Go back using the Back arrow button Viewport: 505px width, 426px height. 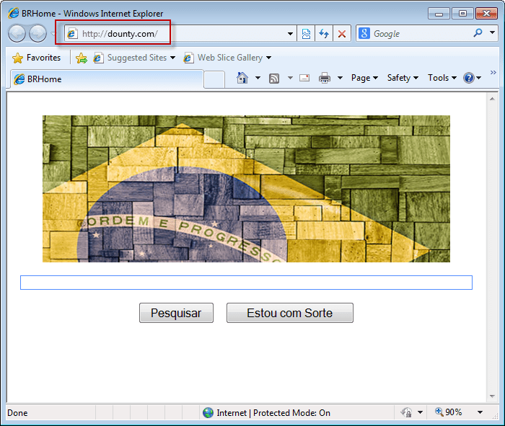[x=17, y=33]
